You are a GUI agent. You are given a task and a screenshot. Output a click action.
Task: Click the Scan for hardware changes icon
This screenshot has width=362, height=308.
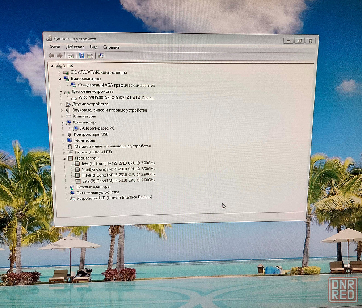coord(101,56)
